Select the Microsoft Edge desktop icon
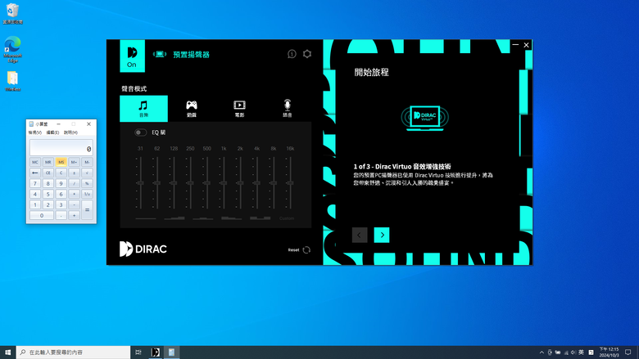This screenshot has width=639, height=359. point(12,49)
